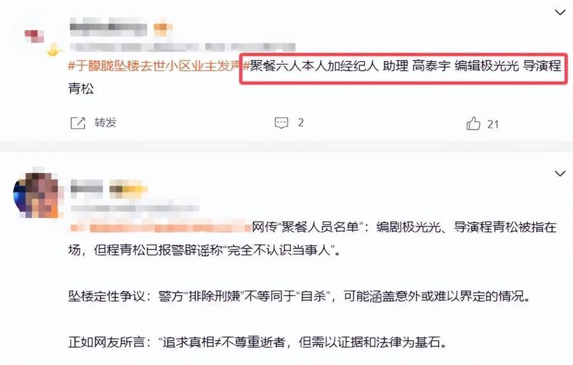Open the second poster's blurred username
The image size is (573, 365).
coord(87,188)
